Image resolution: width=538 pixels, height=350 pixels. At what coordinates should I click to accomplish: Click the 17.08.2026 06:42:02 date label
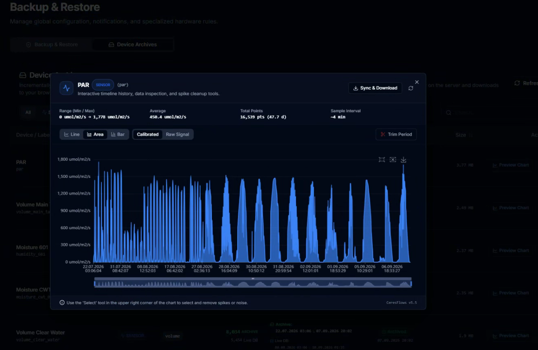[175, 269]
